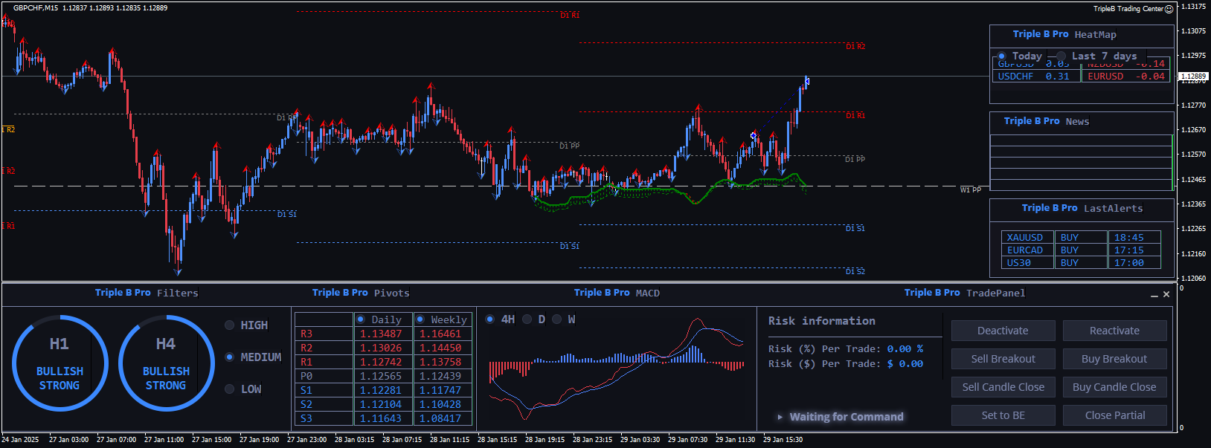Click the USDCHF cell in HeatMap
Viewport: 1211px width, 448px height.
1015,76
